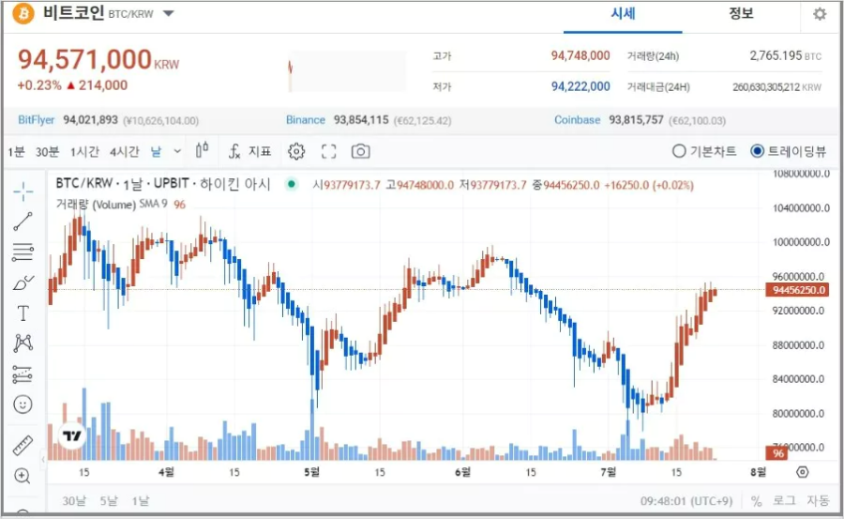Select the 1분 timeframe
844x519 pixels.
coord(16,152)
